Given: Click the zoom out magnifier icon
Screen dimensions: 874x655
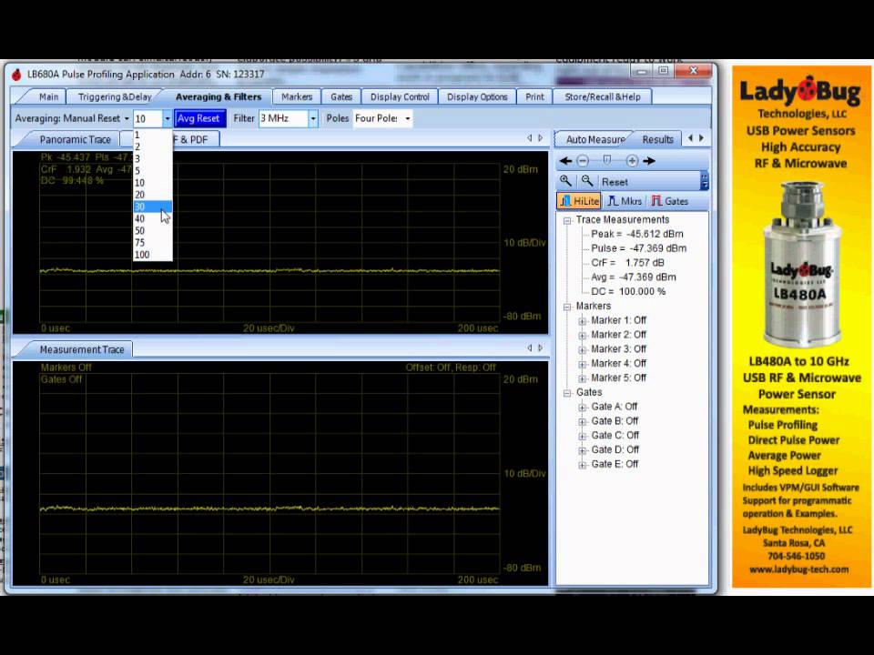Looking at the screenshot, I should 587,181.
